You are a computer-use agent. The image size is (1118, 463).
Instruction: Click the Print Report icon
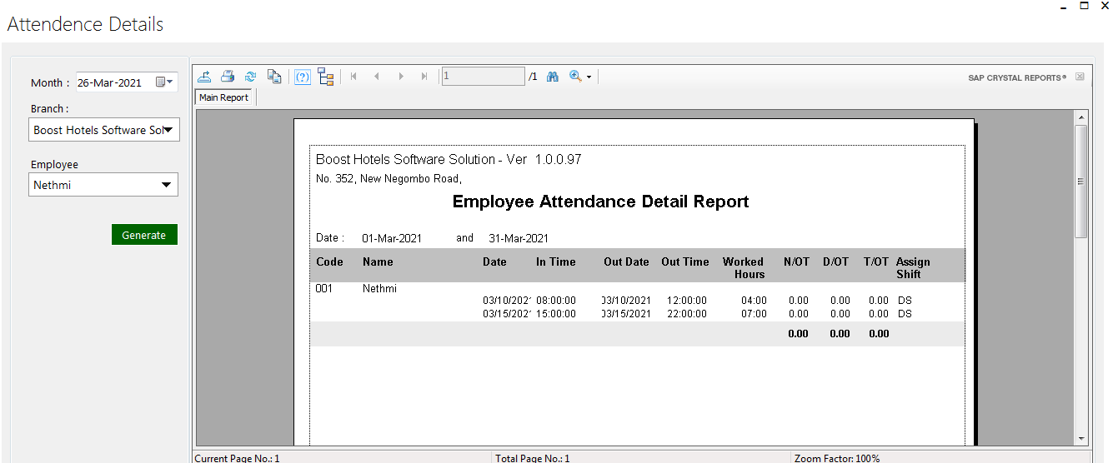click(x=228, y=77)
